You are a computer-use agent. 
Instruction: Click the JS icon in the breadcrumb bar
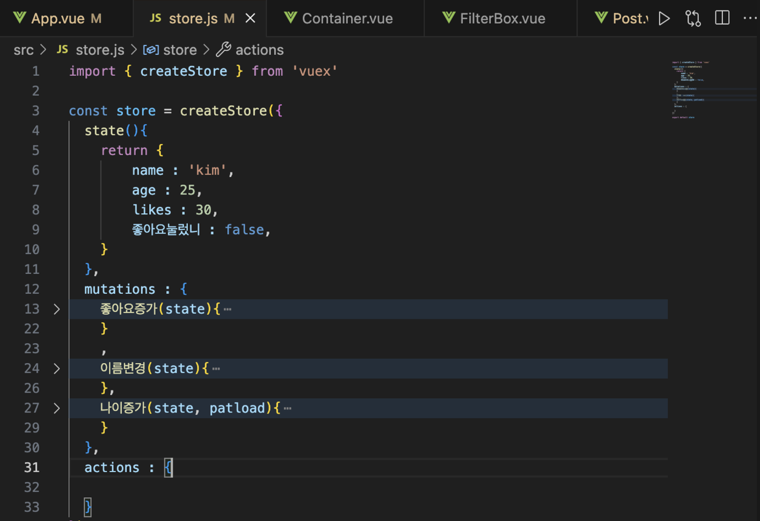click(x=62, y=49)
